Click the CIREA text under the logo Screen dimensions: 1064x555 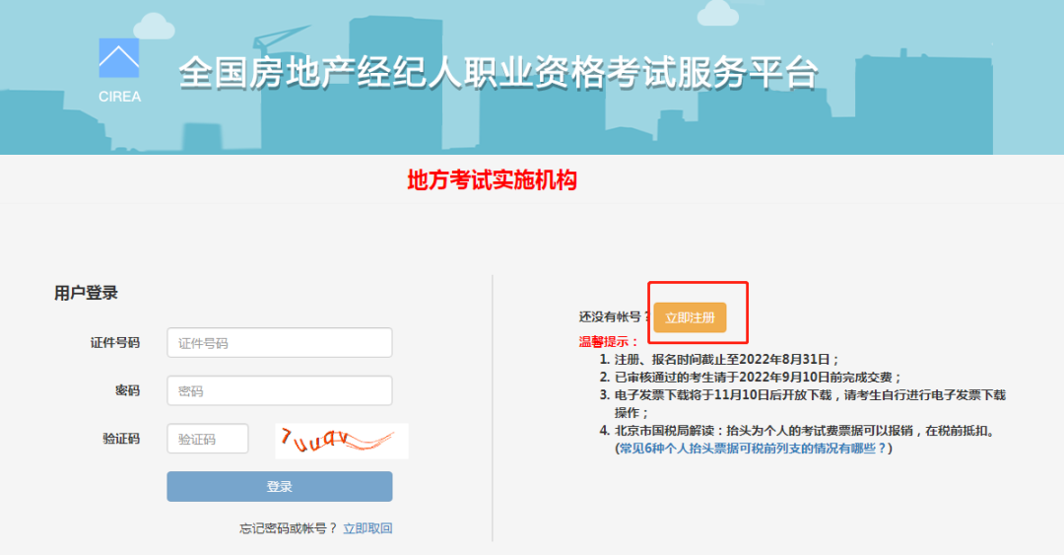(x=119, y=97)
